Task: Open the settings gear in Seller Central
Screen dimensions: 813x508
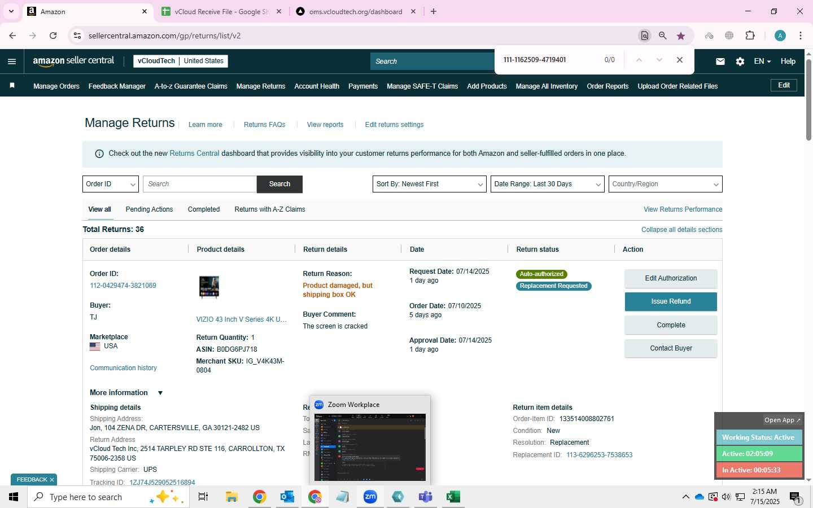Action: point(740,62)
